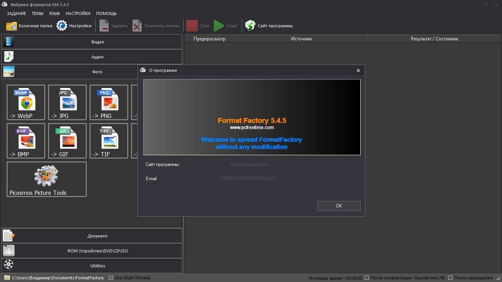Toggle Use Multi-Threads checkbox

(111, 278)
